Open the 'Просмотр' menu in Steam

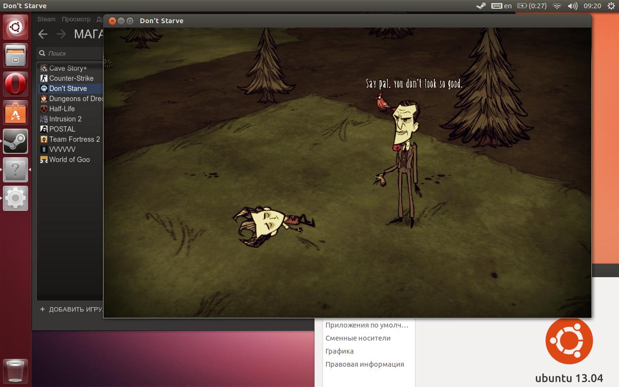[76, 19]
